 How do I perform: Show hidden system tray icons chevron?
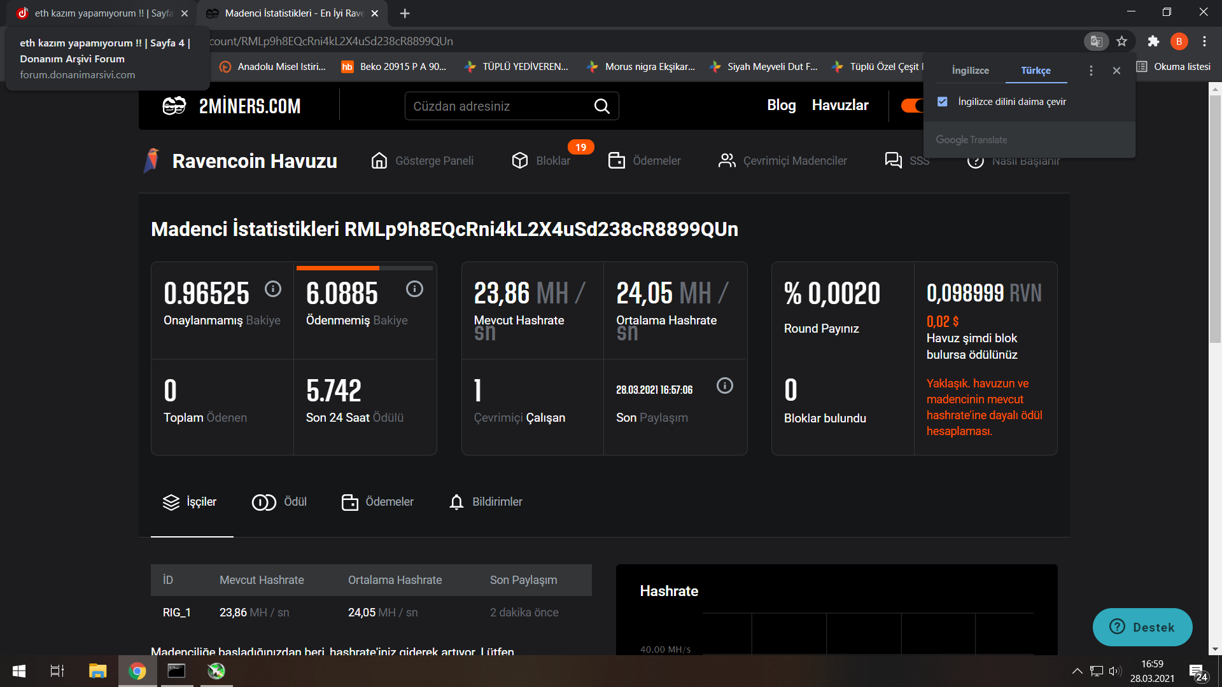click(1077, 670)
